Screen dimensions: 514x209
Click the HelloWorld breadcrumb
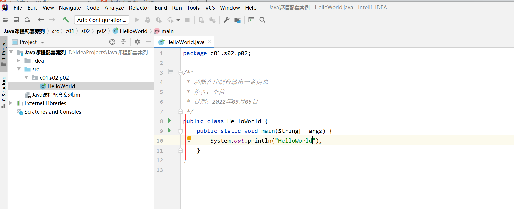pyautogui.click(x=130, y=31)
